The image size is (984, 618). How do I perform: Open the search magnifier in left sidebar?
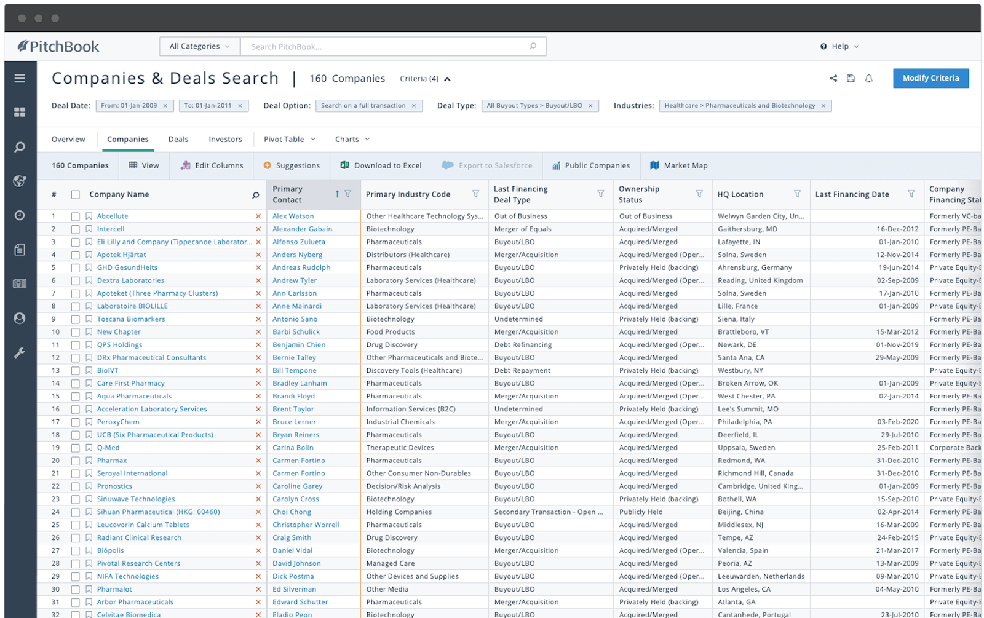tap(20, 147)
